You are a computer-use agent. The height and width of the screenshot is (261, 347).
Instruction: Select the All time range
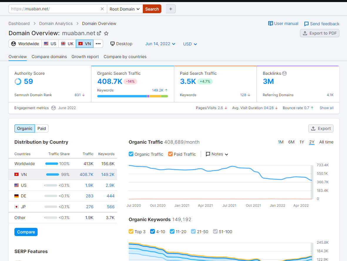(326, 142)
